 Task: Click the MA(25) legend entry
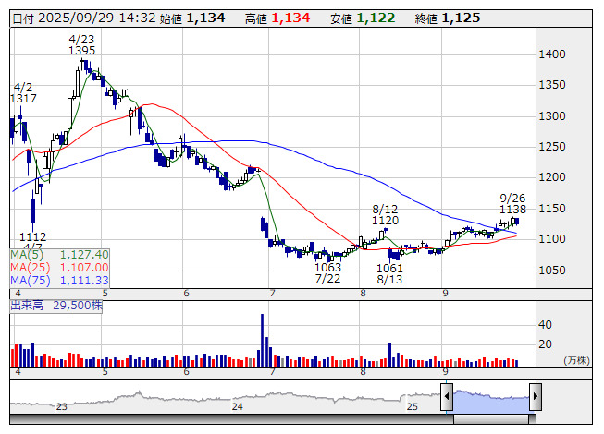click(60, 267)
